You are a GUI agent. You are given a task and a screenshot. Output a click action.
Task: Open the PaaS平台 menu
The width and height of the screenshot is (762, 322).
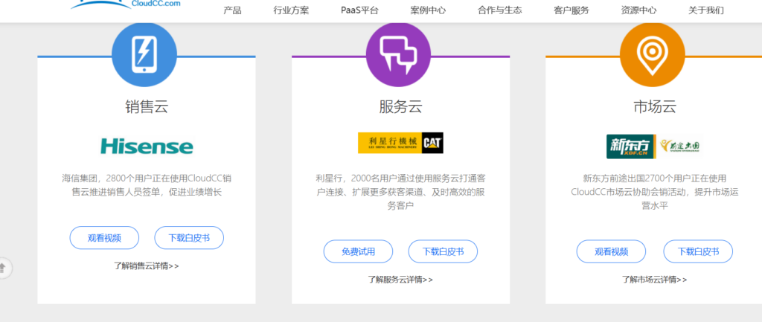coord(359,10)
